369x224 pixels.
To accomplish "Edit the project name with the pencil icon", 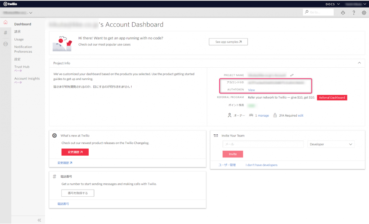I will pos(292,75).
